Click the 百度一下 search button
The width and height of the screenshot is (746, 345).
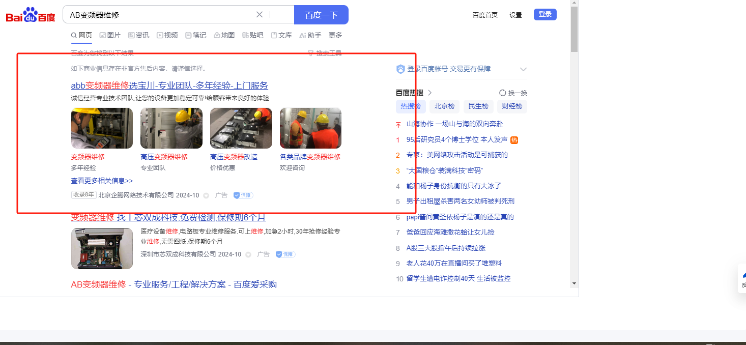(x=321, y=15)
